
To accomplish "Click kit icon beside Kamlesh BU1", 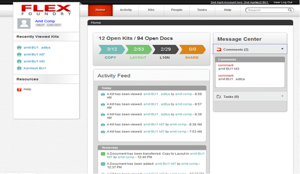I will (19, 68).
